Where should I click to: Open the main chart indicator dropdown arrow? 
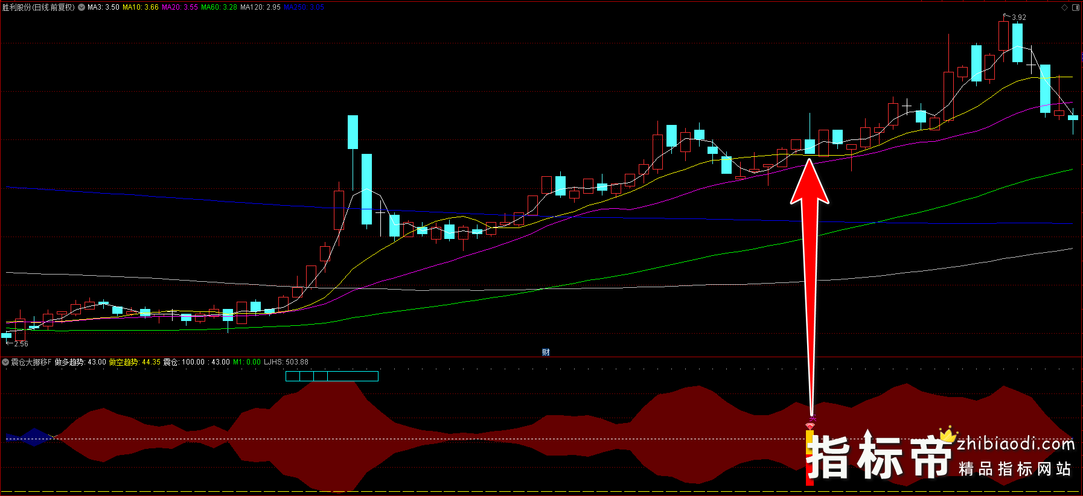click(81, 7)
